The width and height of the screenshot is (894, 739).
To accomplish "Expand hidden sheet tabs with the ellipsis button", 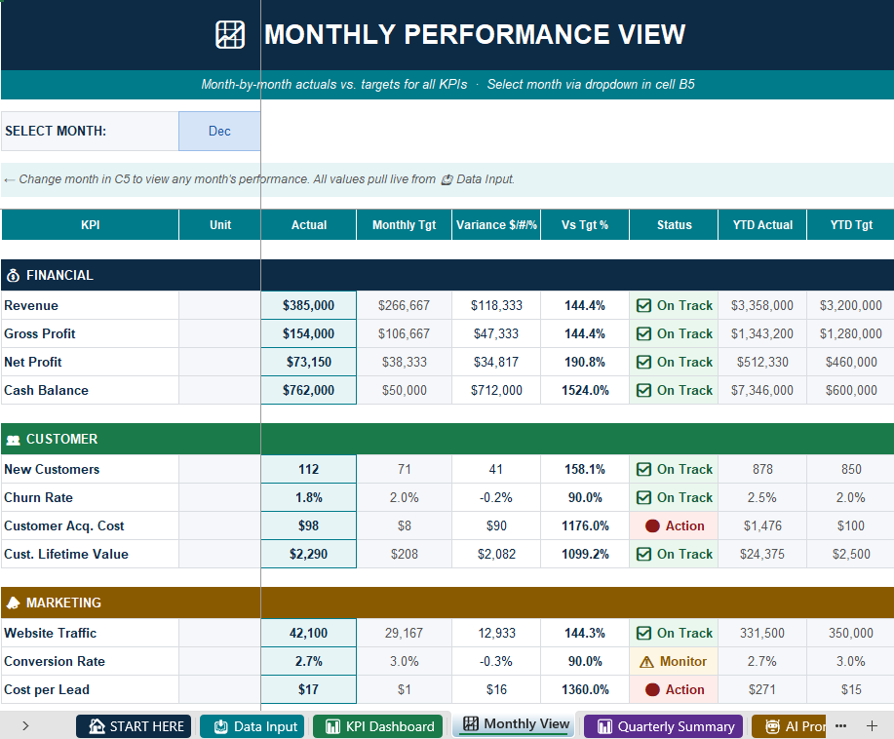I will (840, 726).
